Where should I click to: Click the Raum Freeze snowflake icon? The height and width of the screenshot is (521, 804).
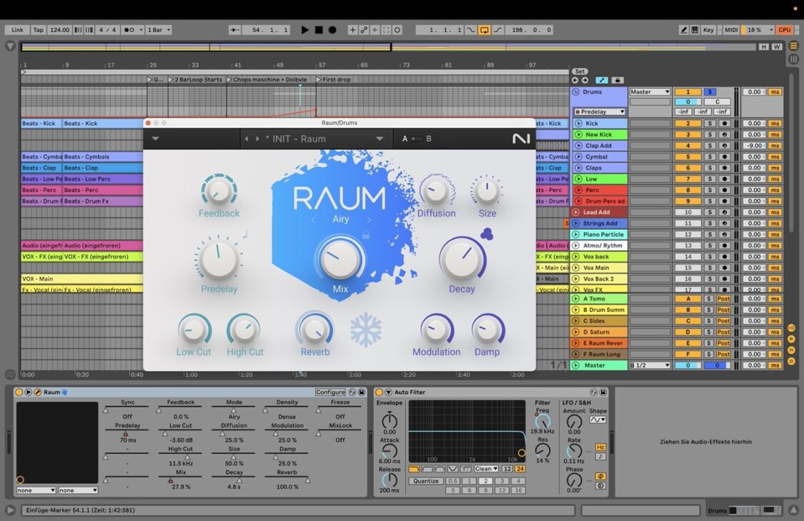[366, 330]
